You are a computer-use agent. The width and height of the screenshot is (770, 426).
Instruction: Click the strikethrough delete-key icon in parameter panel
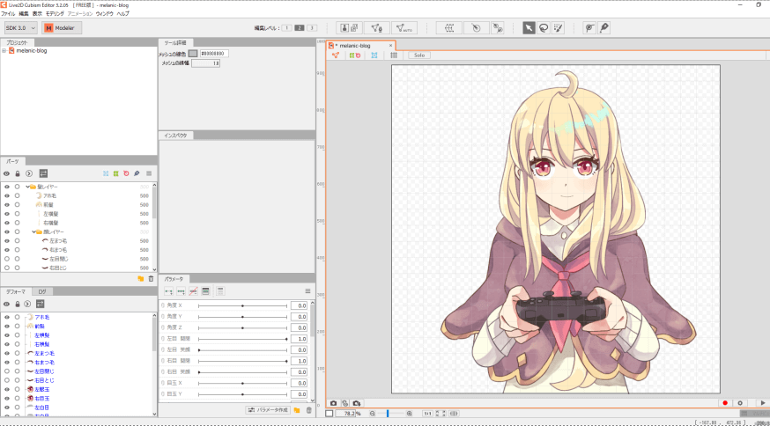(194, 291)
